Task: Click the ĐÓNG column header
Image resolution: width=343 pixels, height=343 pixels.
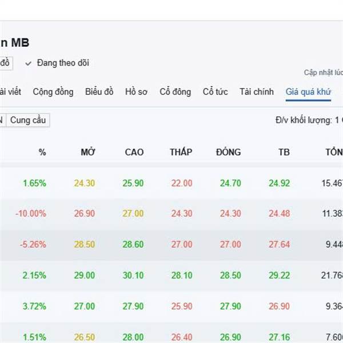Action: tap(229, 152)
